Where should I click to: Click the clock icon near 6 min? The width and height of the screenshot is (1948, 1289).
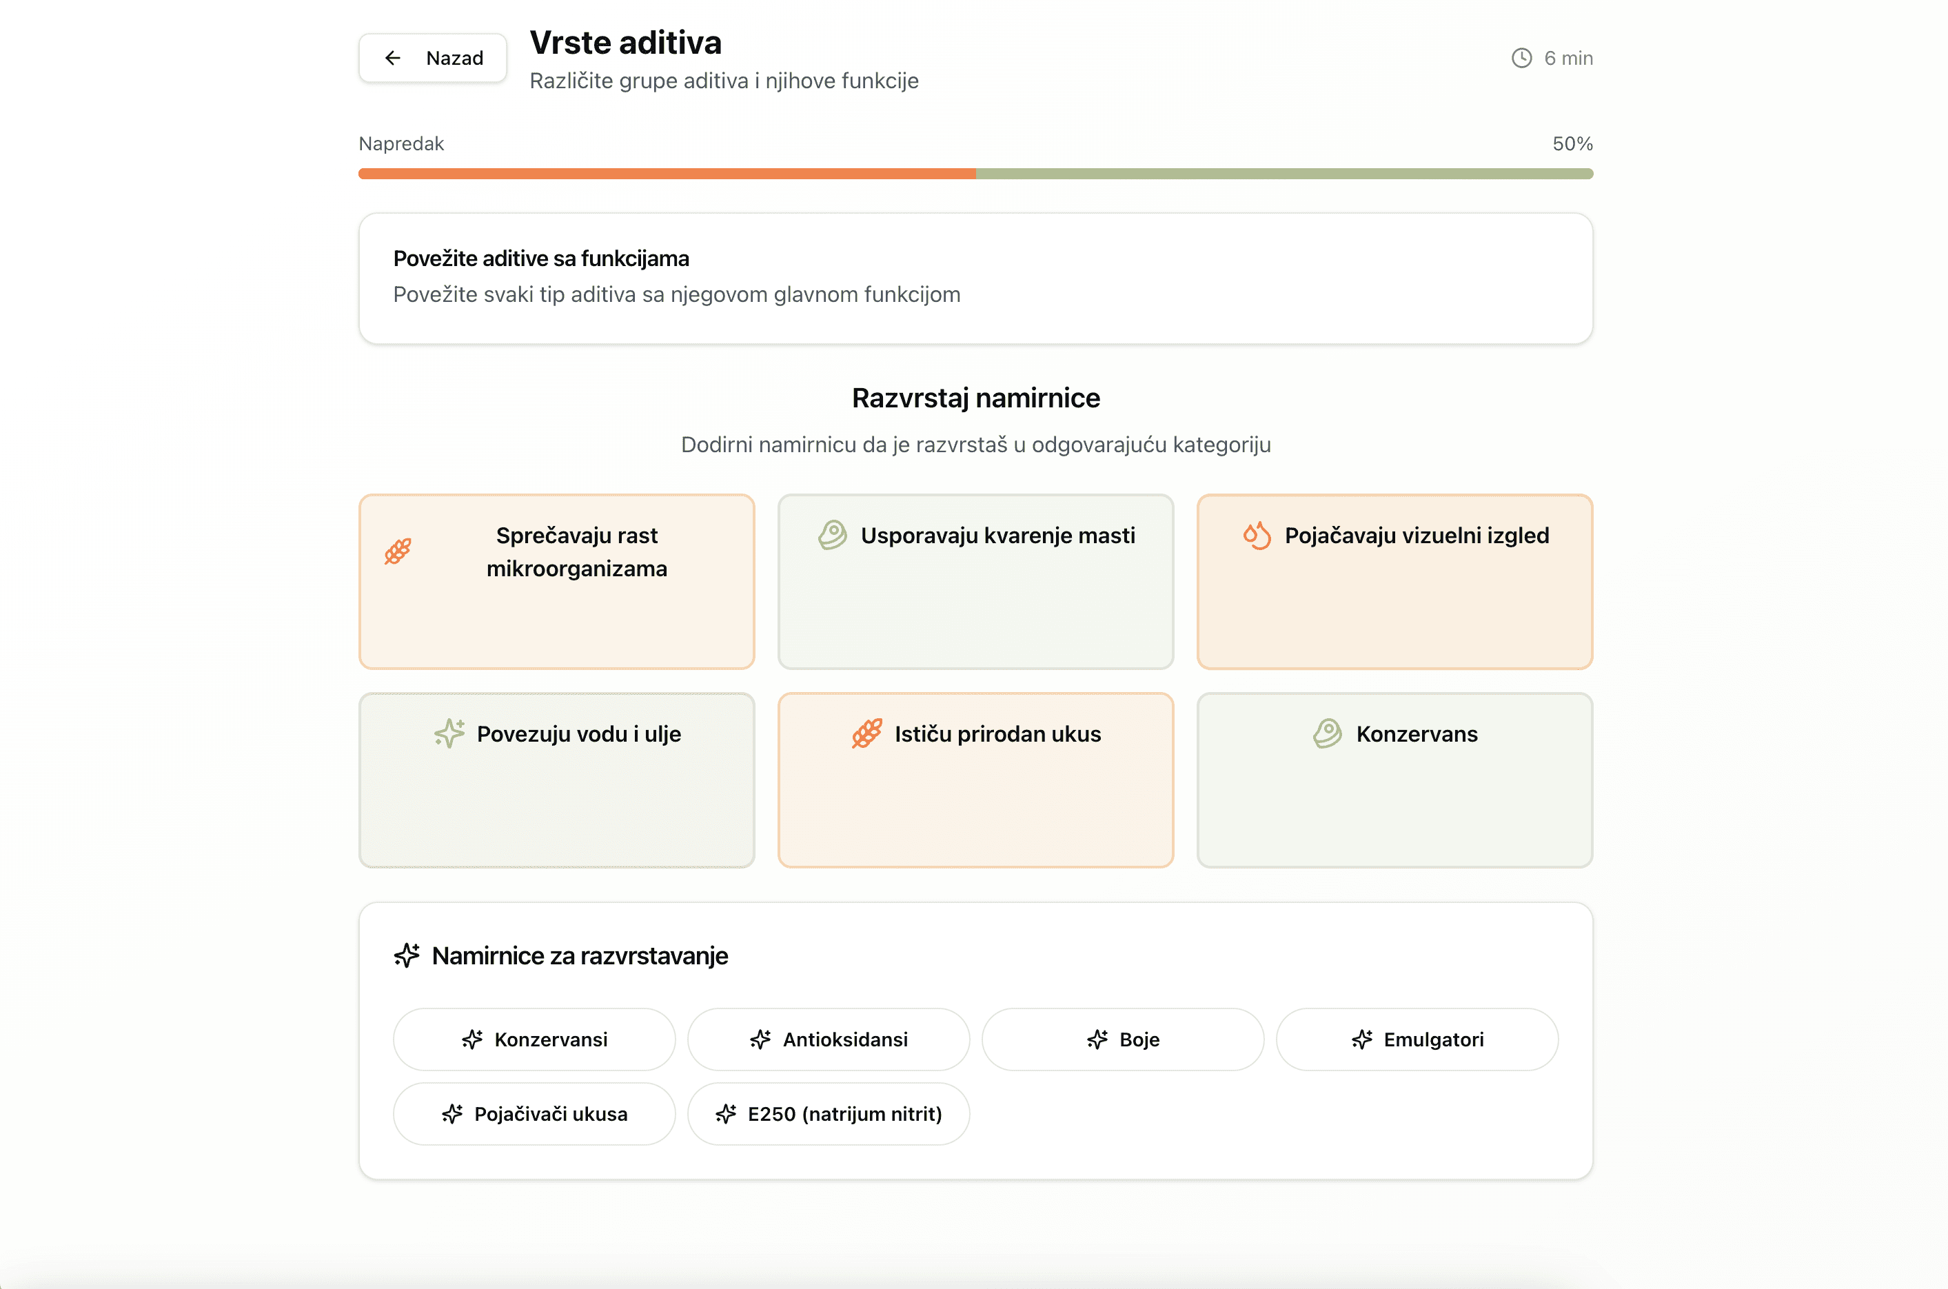pyautogui.click(x=1521, y=57)
